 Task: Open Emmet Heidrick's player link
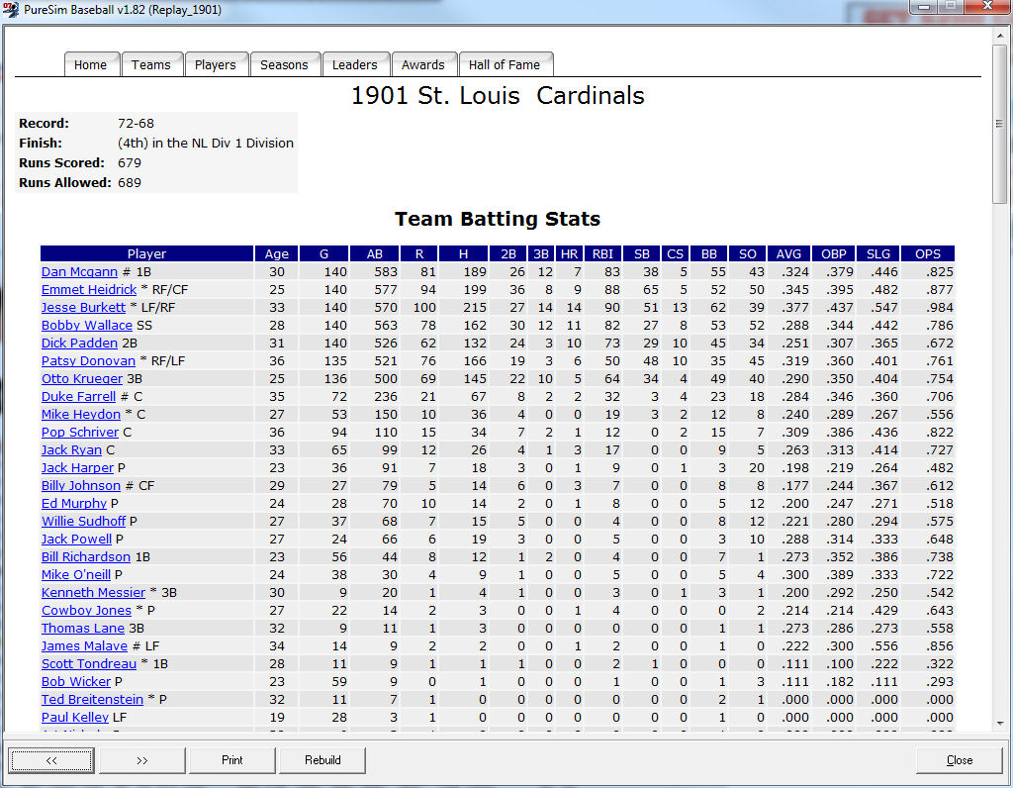point(89,290)
